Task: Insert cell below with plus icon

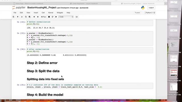Action: point(18,17)
